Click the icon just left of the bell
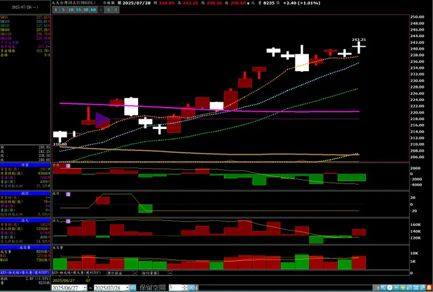 (x=422, y=288)
